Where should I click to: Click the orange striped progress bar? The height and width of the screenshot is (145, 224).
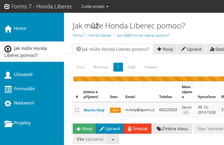coord(149,79)
